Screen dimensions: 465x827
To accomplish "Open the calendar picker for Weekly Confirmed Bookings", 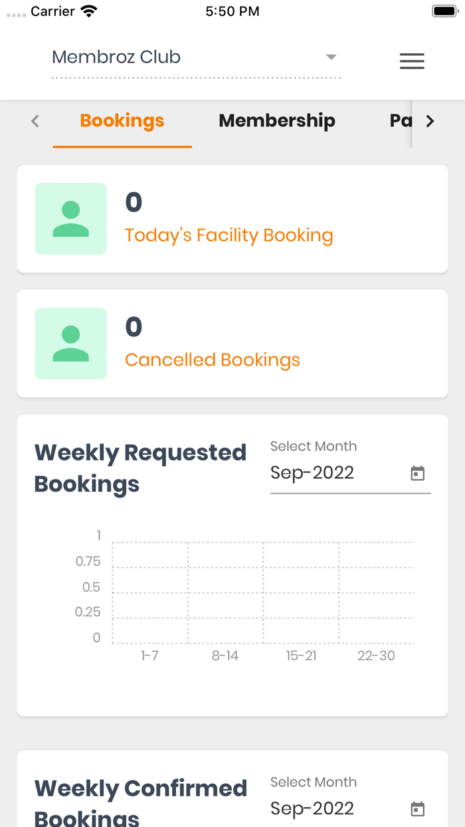I will click(x=417, y=808).
